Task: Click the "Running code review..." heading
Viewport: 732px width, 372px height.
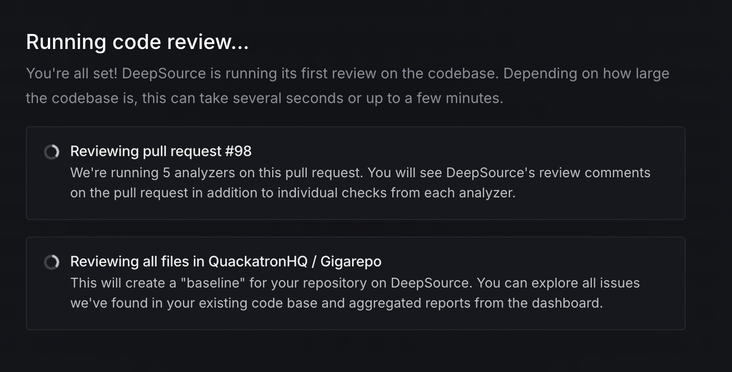Action: pos(137,42)
